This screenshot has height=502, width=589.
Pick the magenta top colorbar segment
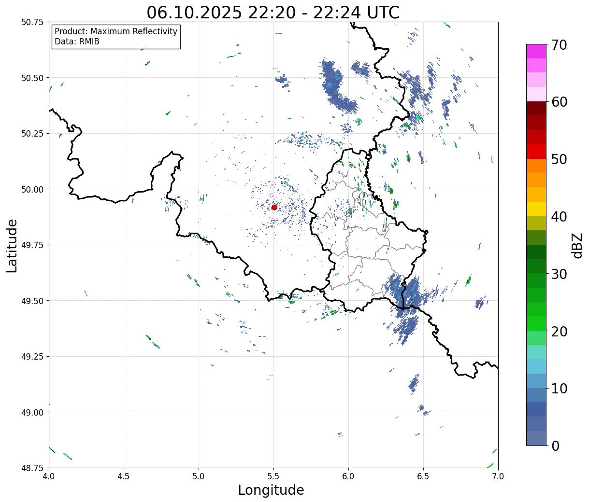pyautogui.click(x=536, y=51)
